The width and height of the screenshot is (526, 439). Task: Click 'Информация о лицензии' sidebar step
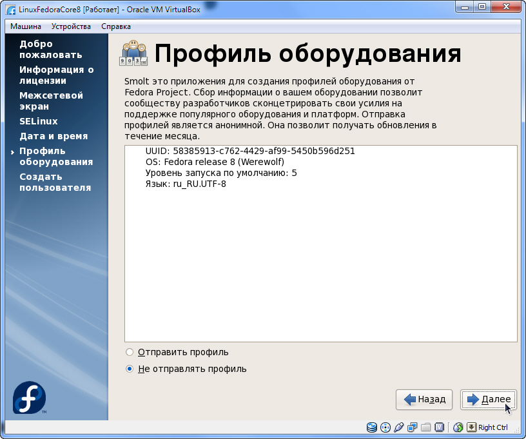pos(56,75)
